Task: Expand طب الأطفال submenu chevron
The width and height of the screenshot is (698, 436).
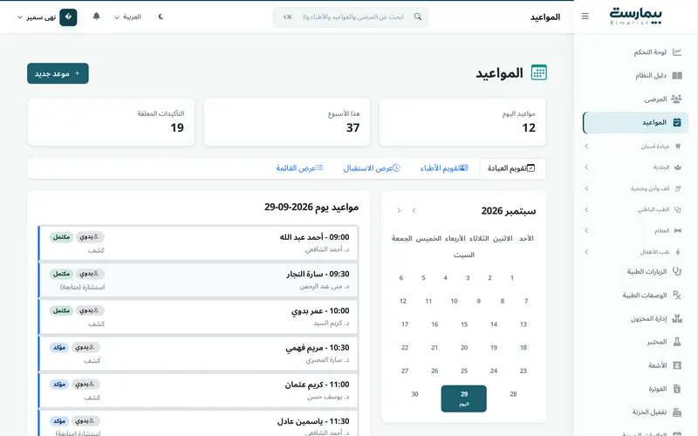Action: tap(586, 252)
